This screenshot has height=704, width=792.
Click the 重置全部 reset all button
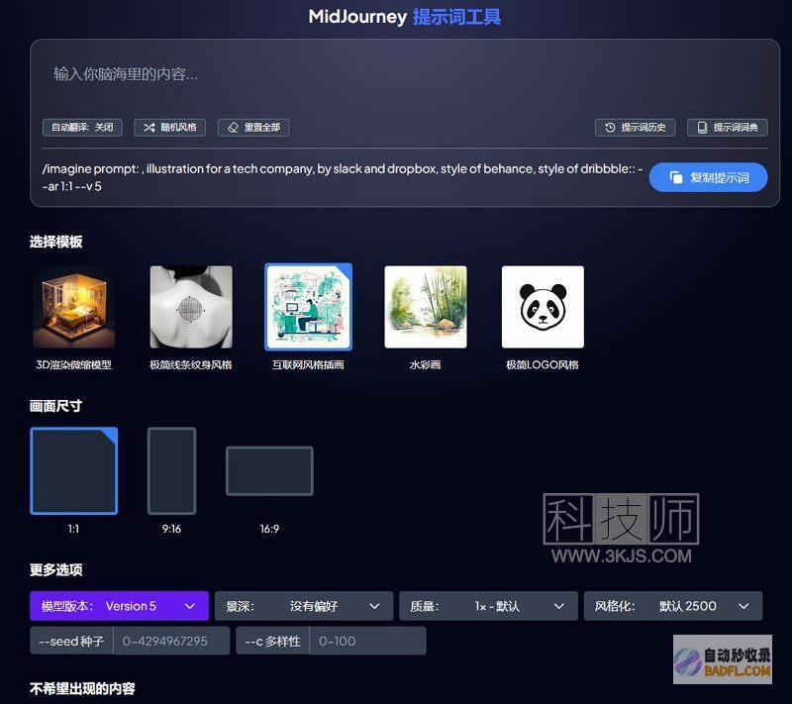(x=253, y=128)
